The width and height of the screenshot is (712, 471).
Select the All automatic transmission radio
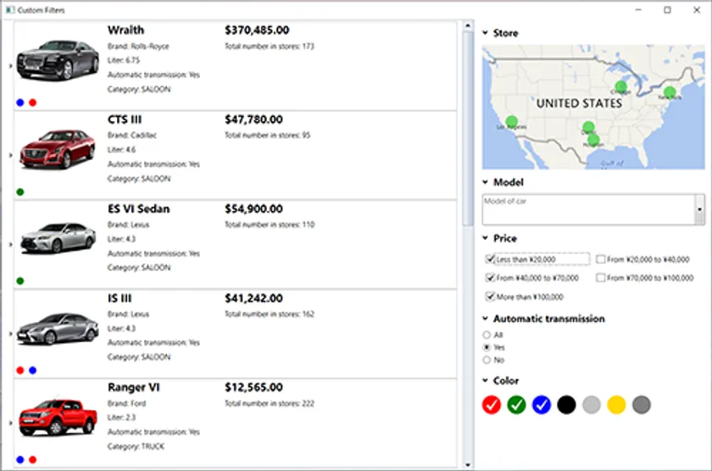point(487,335)
